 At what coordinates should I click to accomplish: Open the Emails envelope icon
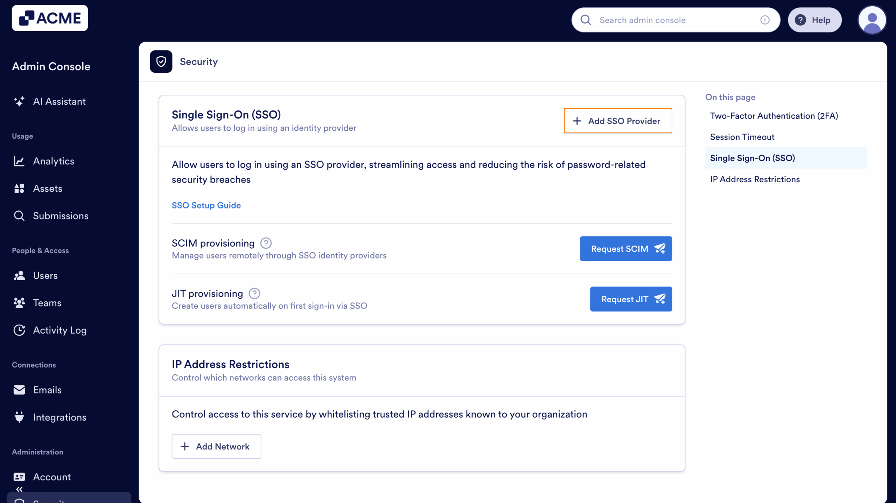pyautogui.click(x=20, y=390)
